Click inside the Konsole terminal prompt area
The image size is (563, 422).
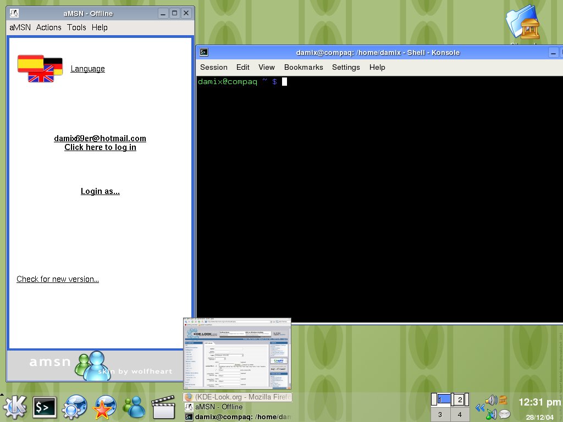(x=379, y=199)
